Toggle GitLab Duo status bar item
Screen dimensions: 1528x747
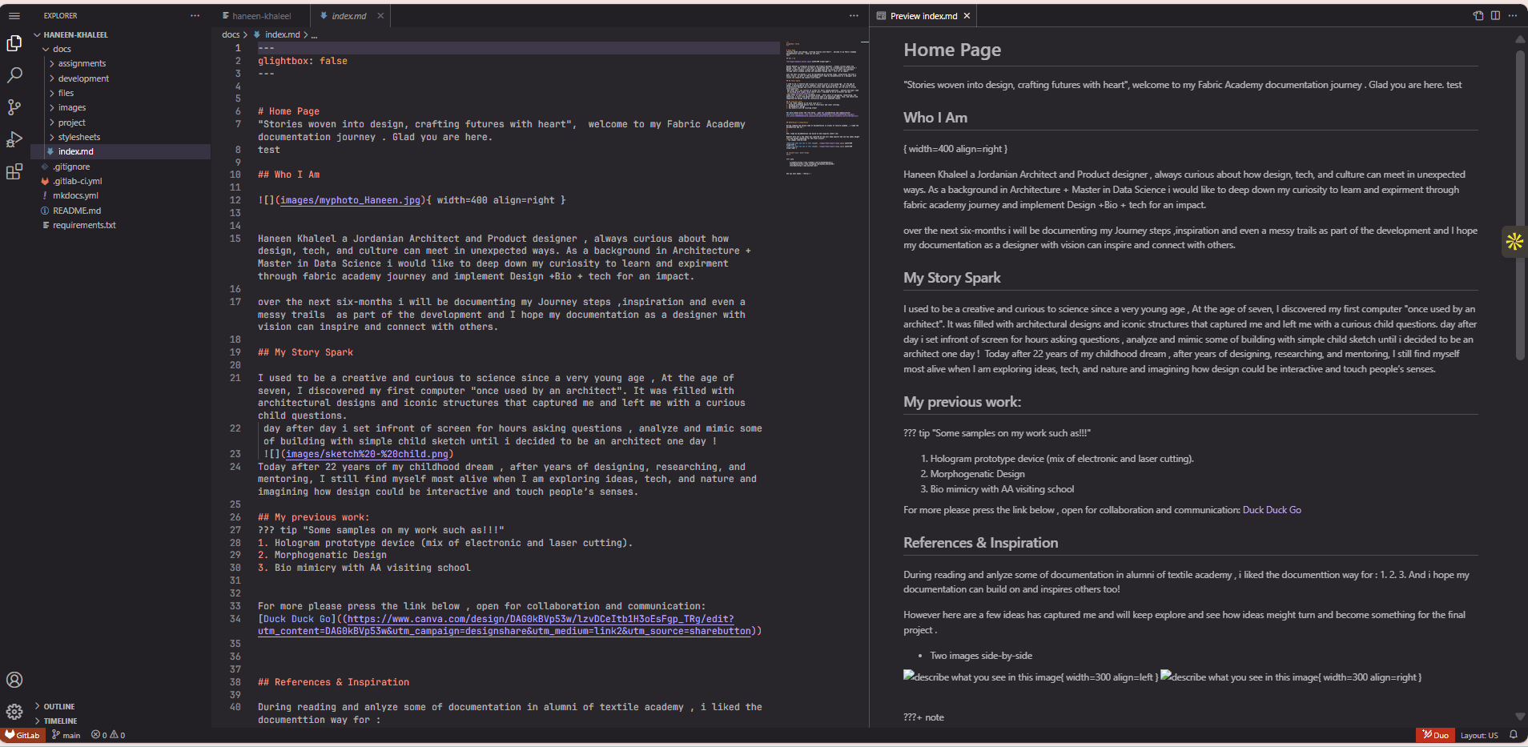pyautogui.click(x=1435, y=735)
